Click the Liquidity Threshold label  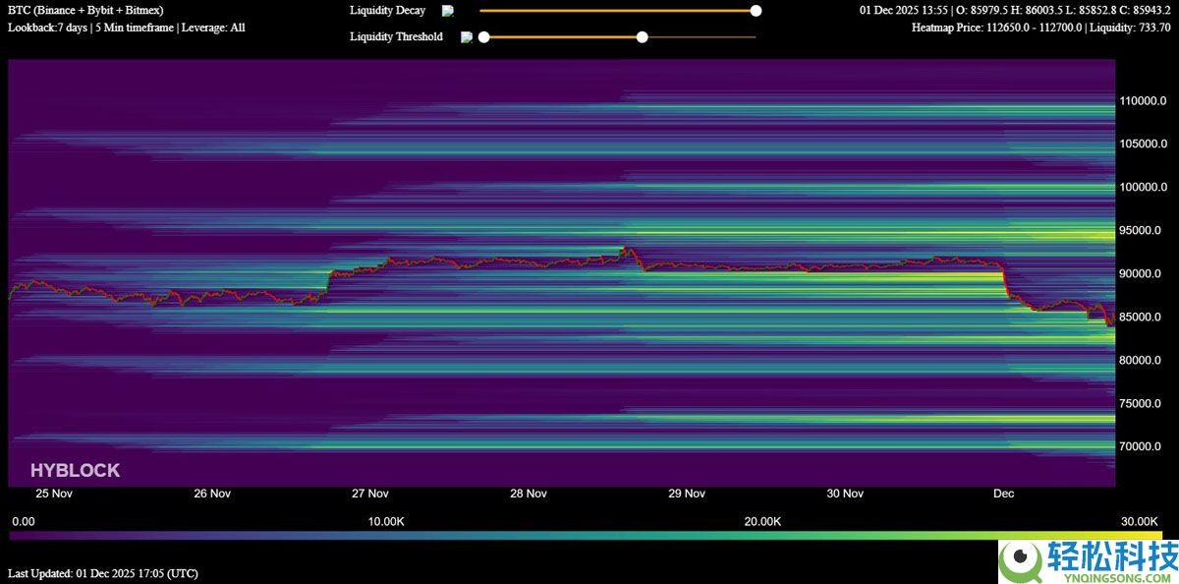(x=396, y=37)
